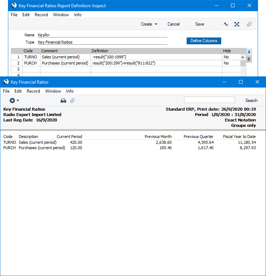
Task: Click 195.40 previous month value
Action: [x=166, y=148]
